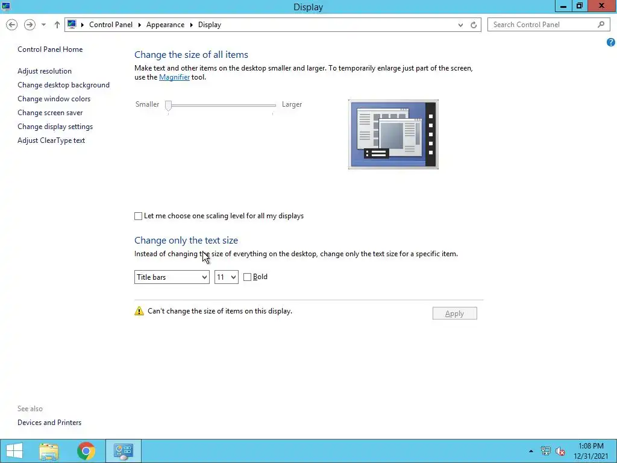Screen dimensions: 617x463
Task: Click the Display window title bar icon
Action: [5, 6]
